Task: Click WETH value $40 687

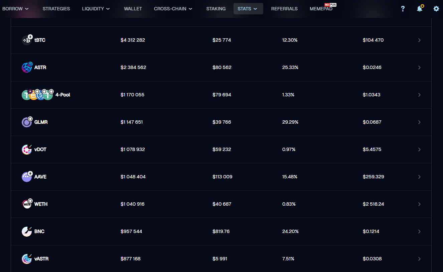Action: pyautogui.click(x=222, y=204)
